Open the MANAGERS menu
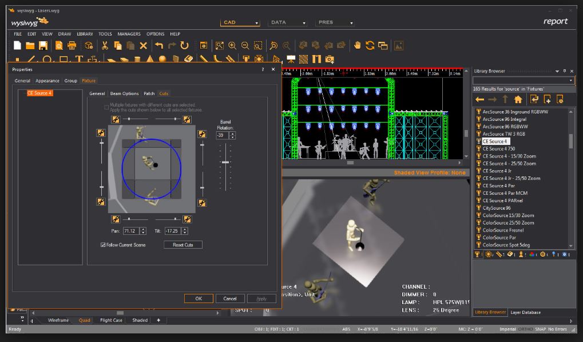Image resolution: width=583 pixels, height=342 pixels. tap(129, 34)
